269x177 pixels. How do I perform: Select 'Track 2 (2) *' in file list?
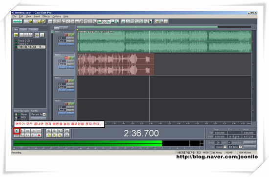[25, 40]
